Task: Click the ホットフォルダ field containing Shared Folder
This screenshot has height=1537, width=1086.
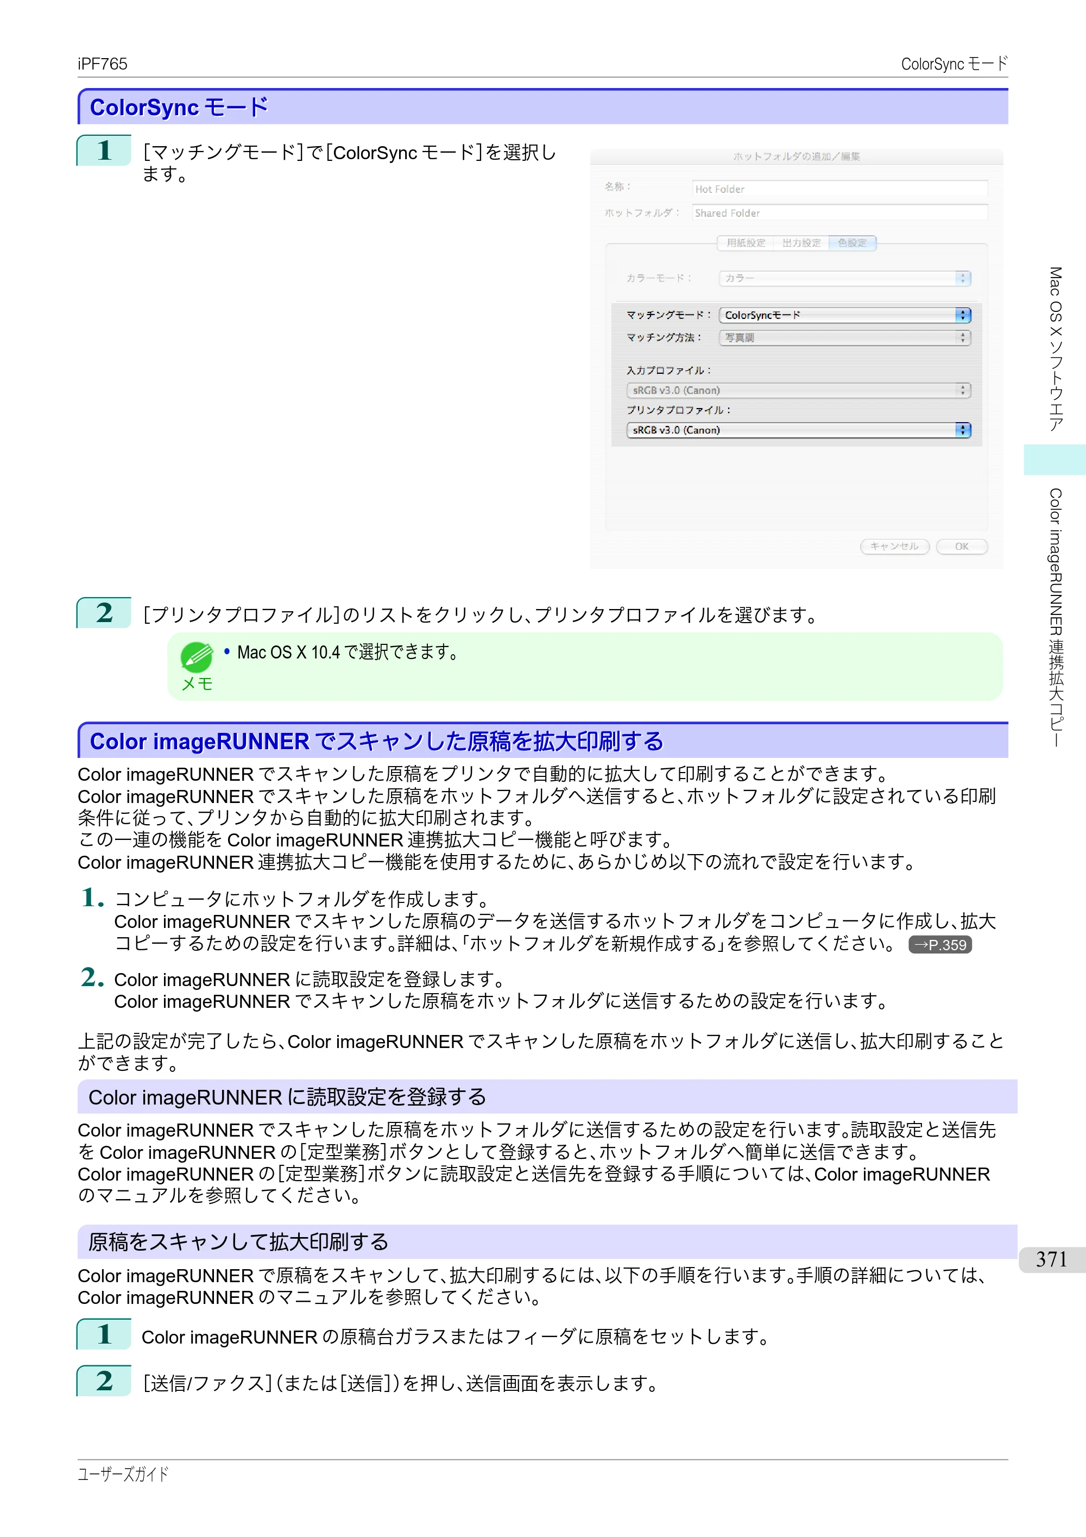Action: (x=840, y=213)
